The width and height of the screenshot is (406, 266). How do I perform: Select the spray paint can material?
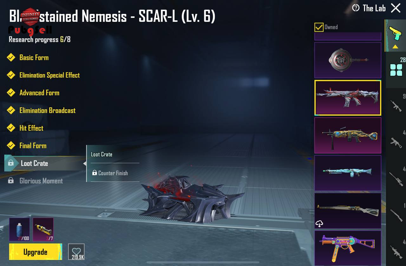19,229
